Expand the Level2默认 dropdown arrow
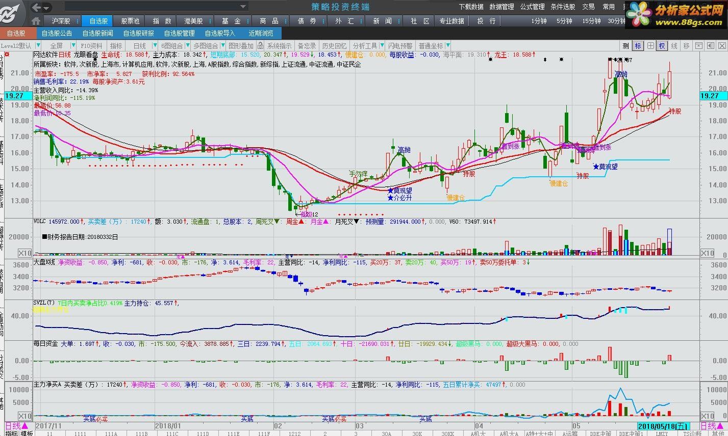The width and height of the screenshot is (728, 436). click(38, 46)
